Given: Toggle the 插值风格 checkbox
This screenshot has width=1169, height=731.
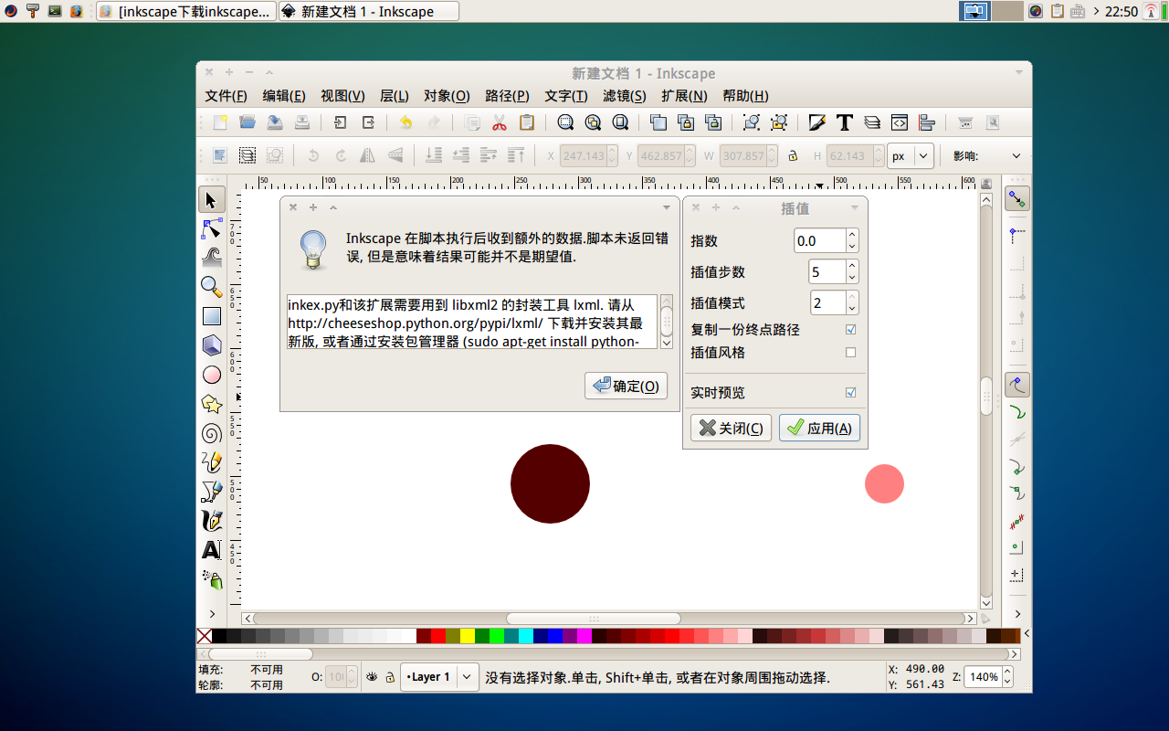Looking at the screenshot, I should tap(851, 353).
